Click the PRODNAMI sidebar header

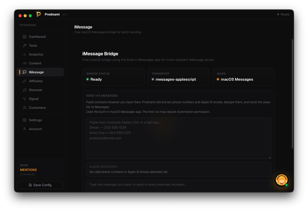point(28,25)
